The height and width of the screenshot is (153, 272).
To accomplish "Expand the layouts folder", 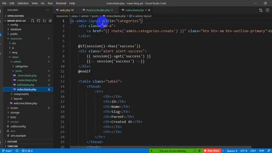I will pyautogui.click(x=18, y=99).
